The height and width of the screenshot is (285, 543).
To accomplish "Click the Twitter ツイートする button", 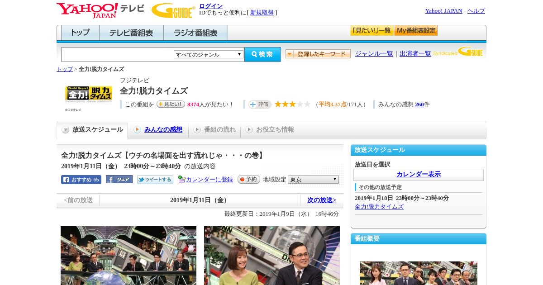I will [155, 180].
